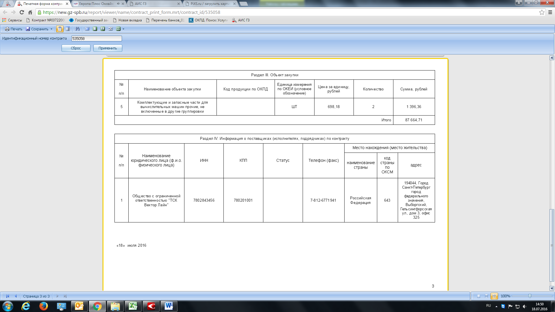The width and height of the screenshot is (555, 312).
Task: Go to first page arrow
Action: pyautogui.click(x=8, y=296)
